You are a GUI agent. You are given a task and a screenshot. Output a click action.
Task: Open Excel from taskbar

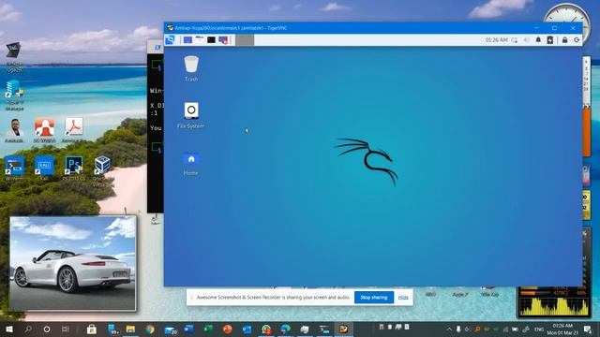[x=208, y=329]
